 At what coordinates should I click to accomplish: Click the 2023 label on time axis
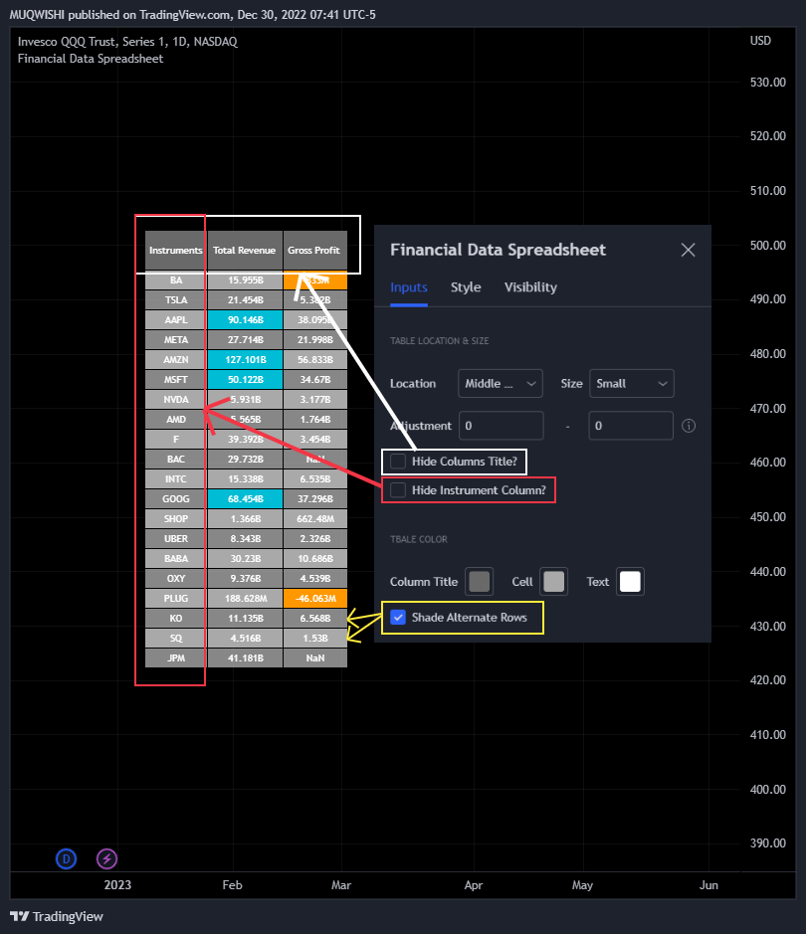point(117,884)
